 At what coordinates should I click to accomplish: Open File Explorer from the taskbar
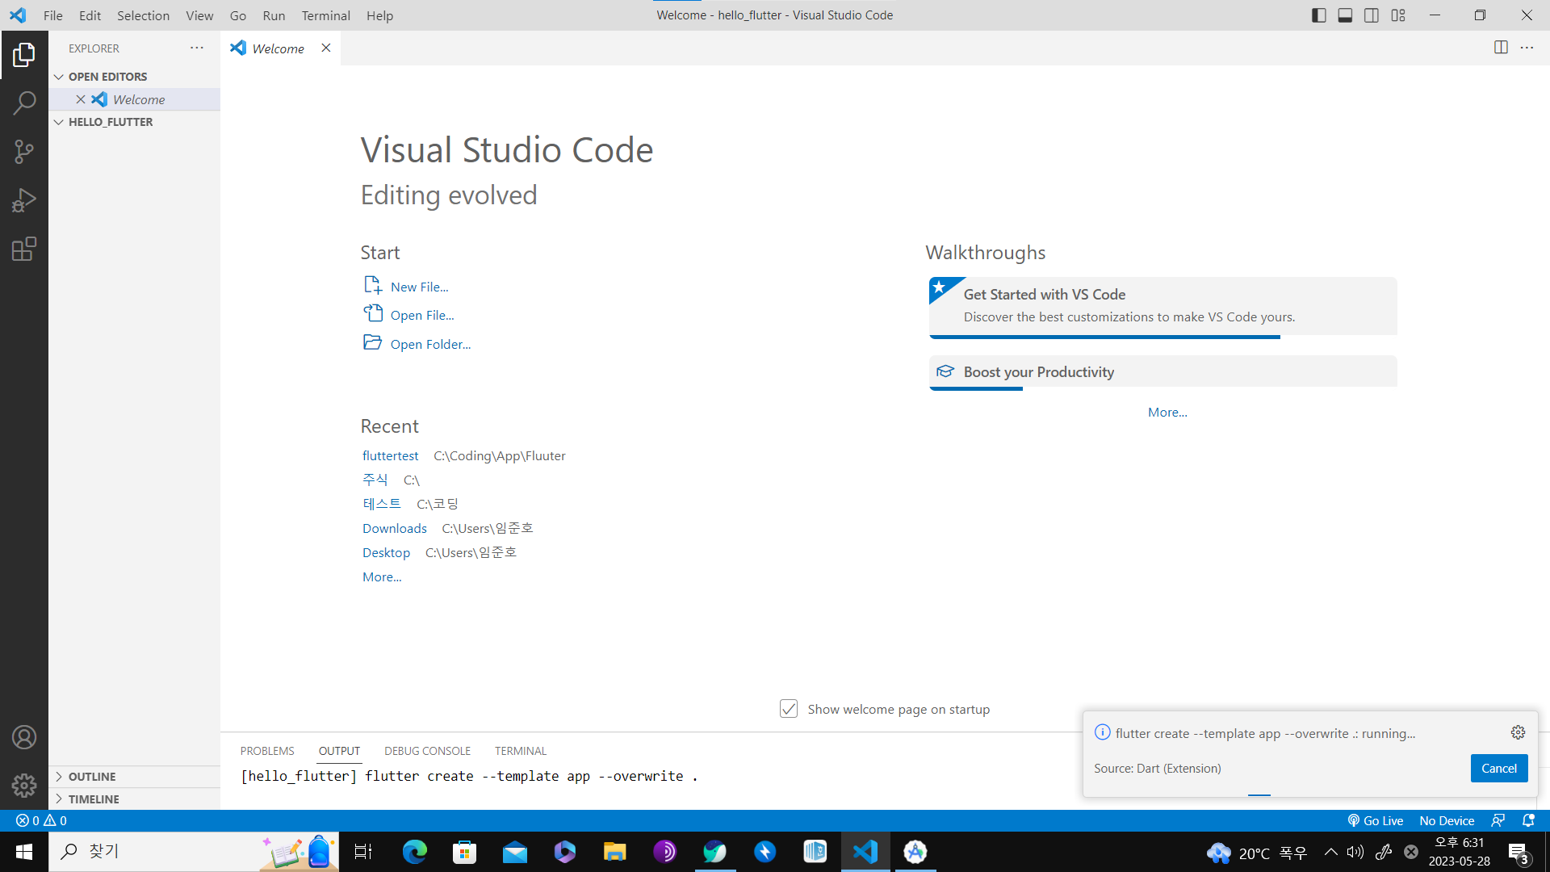(x=615, y=852)
